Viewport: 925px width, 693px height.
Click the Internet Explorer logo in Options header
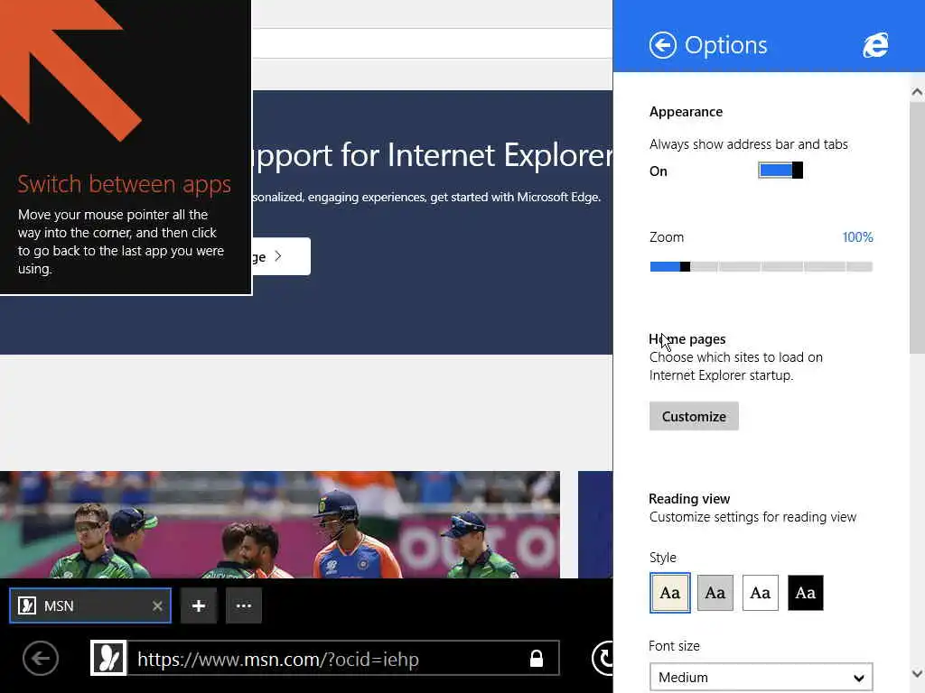tap(874, 45)
